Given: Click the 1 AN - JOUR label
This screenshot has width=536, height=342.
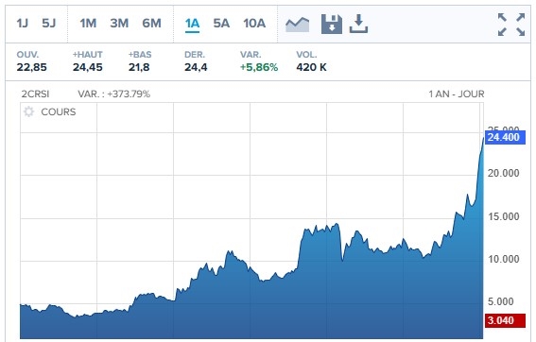Looking at the screenshot, I should pyautogui.click(x=457, y=94).
